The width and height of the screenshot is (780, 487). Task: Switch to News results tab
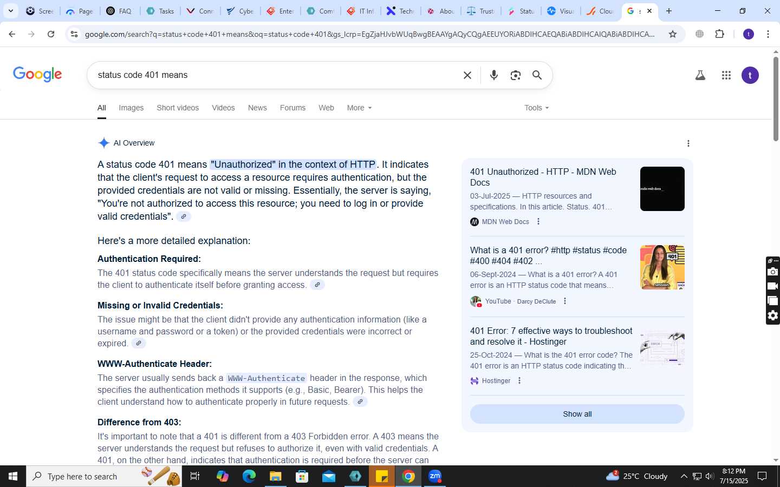coord(257,108)
